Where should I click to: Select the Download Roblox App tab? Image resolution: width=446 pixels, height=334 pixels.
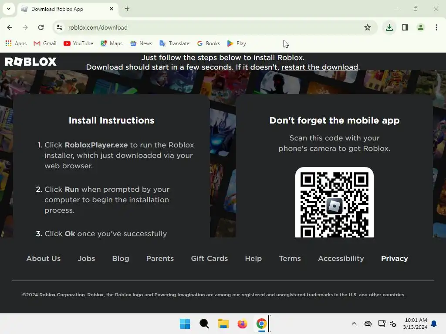tap(68, 9)
